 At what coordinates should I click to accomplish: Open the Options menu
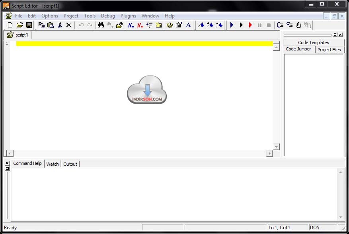point(50,16)
